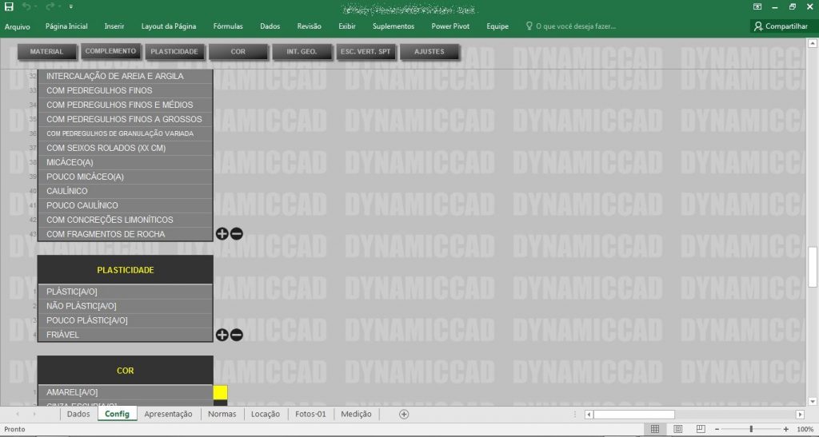Open Quick Access Toolbar customize arrow
Image resolution: width=819 pixels, height=437 pixels.
(71, 6)
